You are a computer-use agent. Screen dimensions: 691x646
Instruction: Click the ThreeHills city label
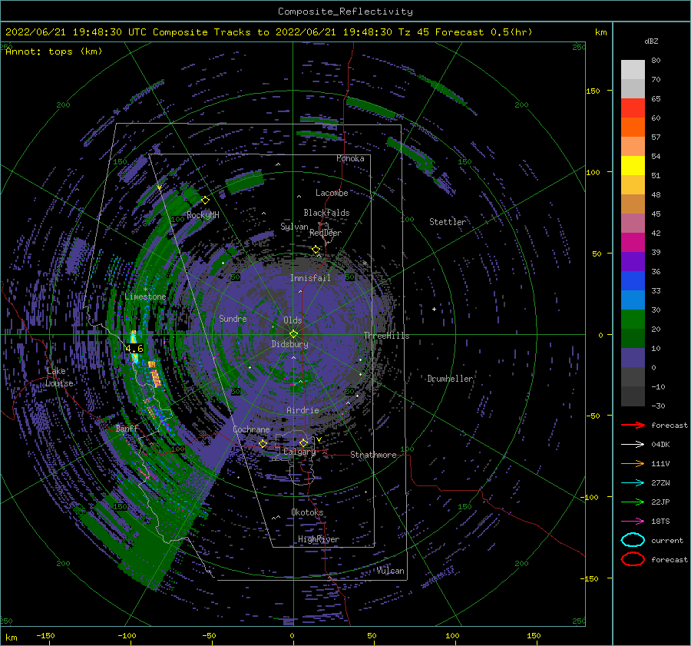pyautogui.click(x=386, y=336)
